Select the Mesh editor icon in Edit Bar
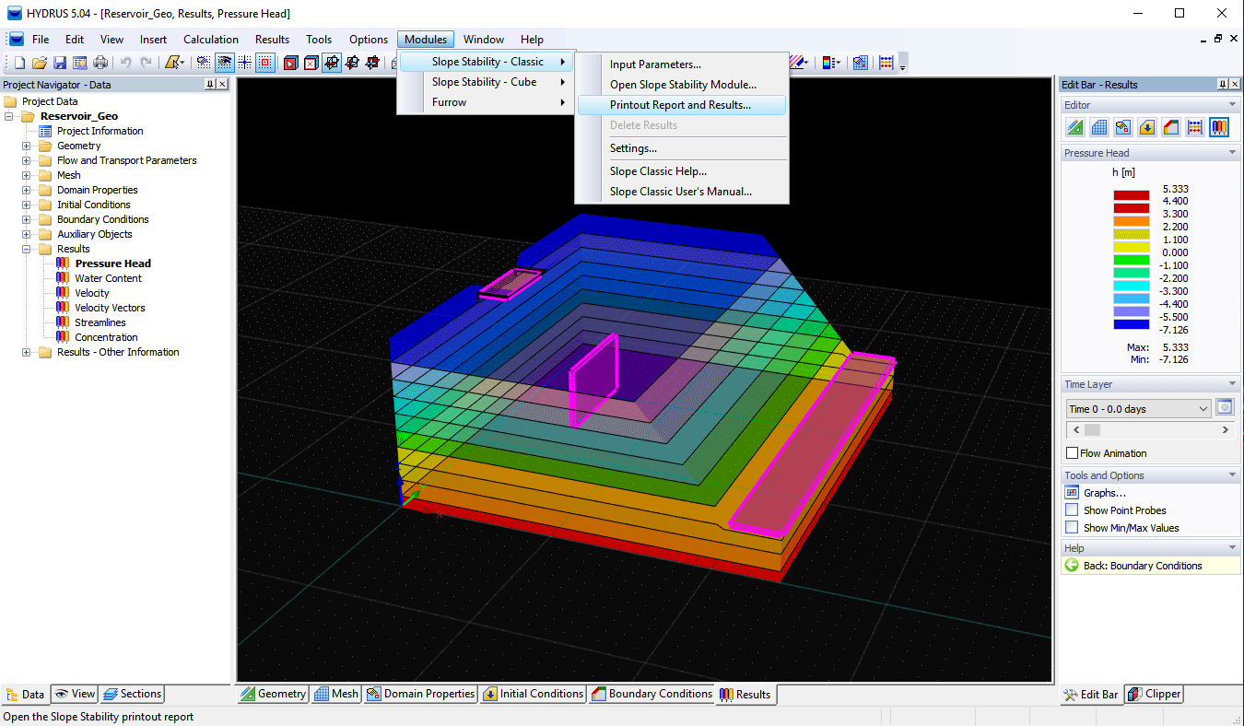 pyautogui.click(x=1099, y=127)
